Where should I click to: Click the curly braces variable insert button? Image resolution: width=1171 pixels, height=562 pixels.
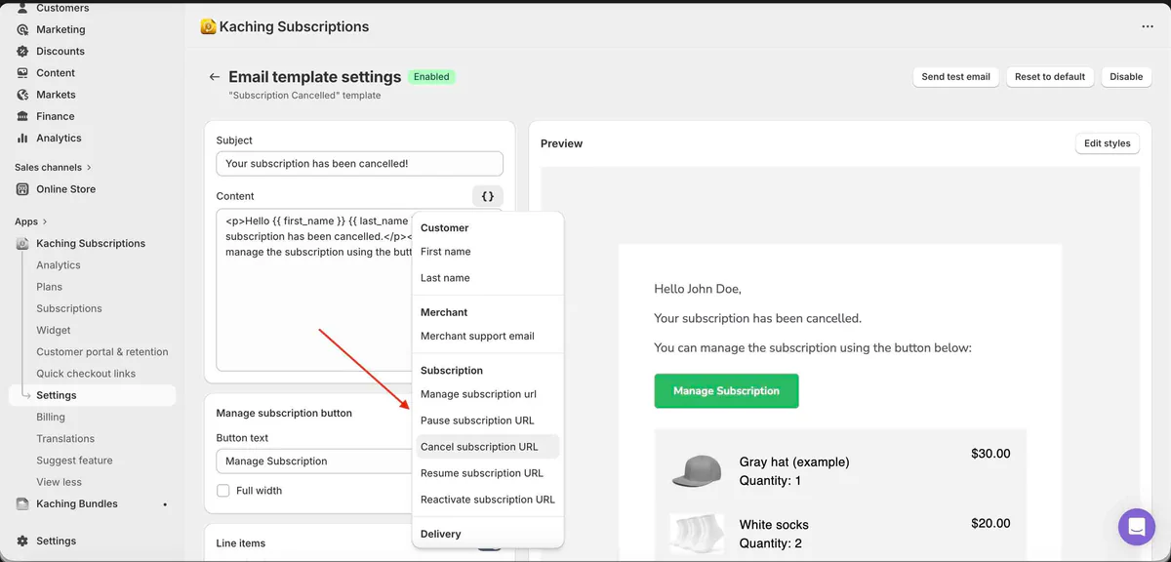point(488,196)
